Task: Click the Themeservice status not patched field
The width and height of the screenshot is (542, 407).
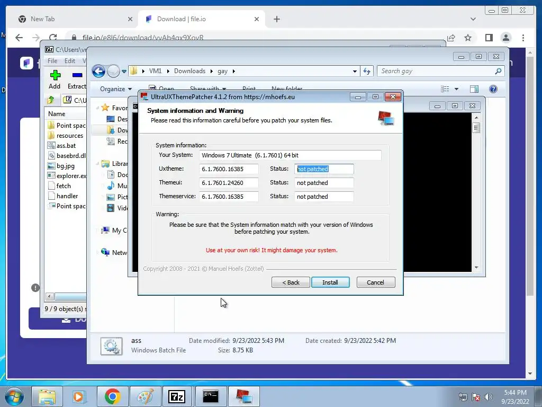Action: (x=324, y=197)
